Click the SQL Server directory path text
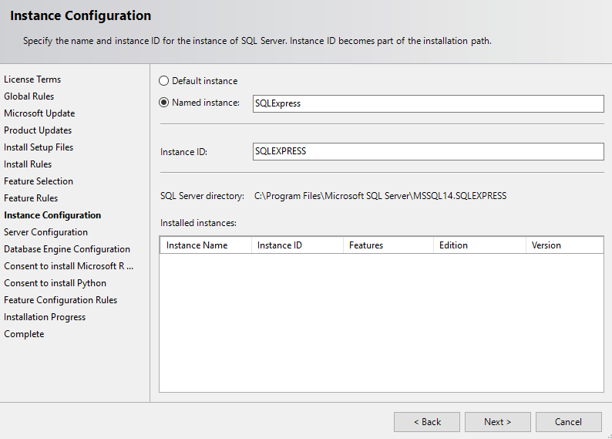This screenshot has height=439, width=612. click(380, 196)
